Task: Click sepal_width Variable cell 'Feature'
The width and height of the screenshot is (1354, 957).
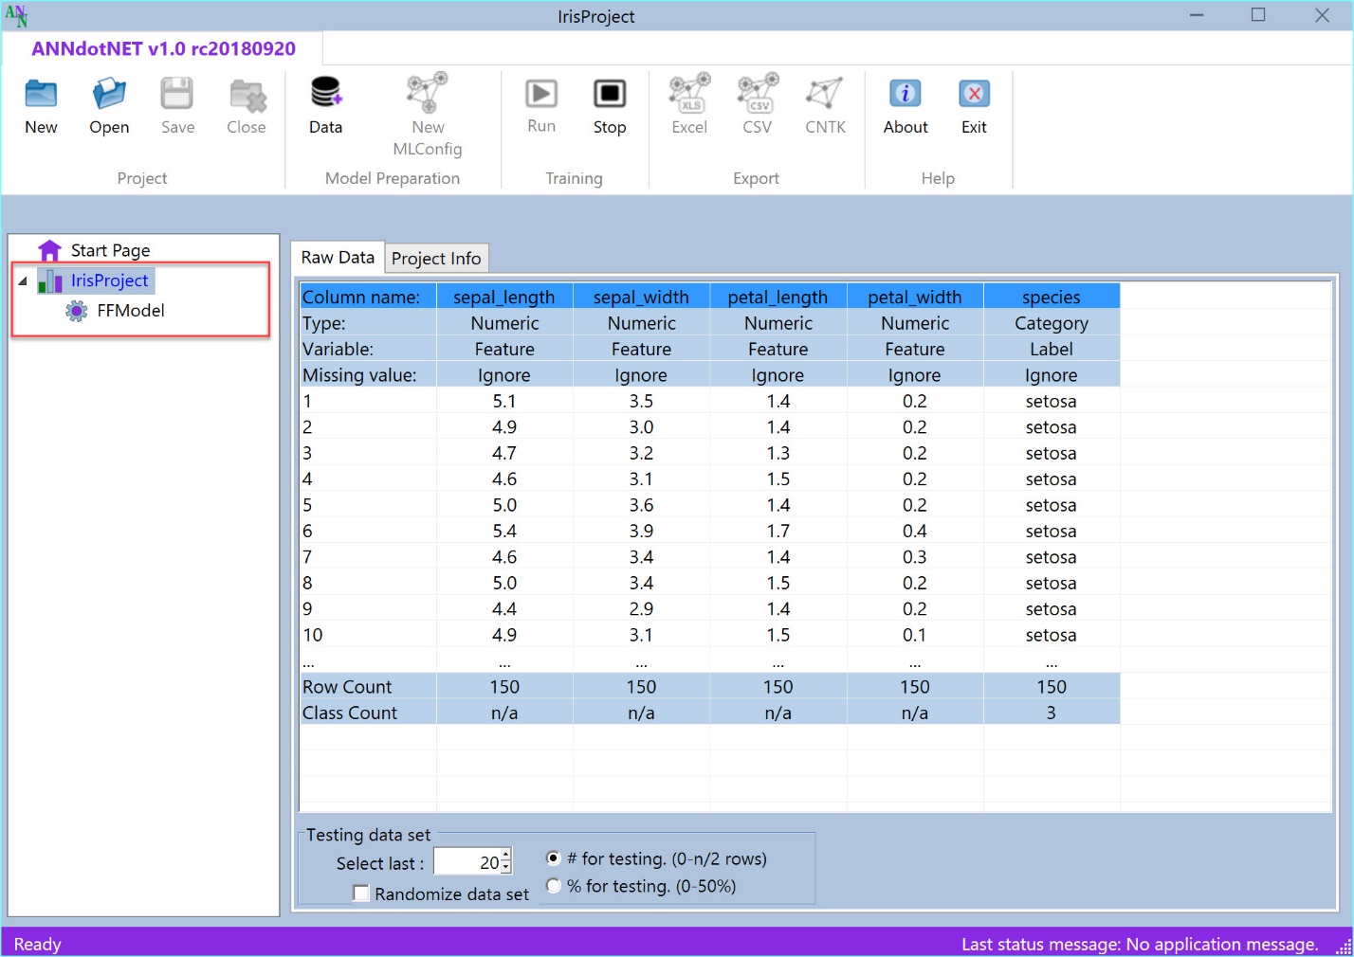Action: point(641,349)
